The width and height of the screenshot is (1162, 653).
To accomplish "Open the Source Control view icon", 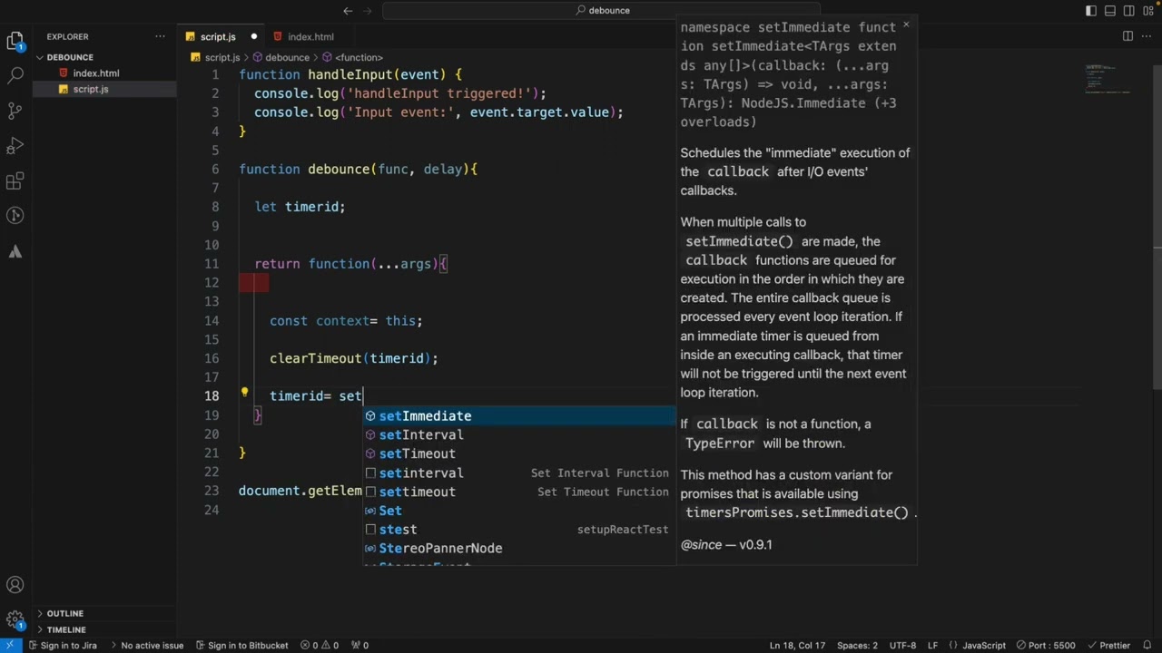I will coord(15,111).
